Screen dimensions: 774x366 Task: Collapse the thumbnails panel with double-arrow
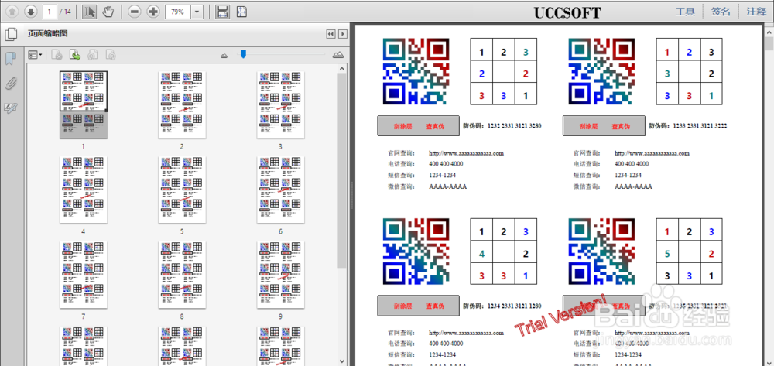(330, 33)
